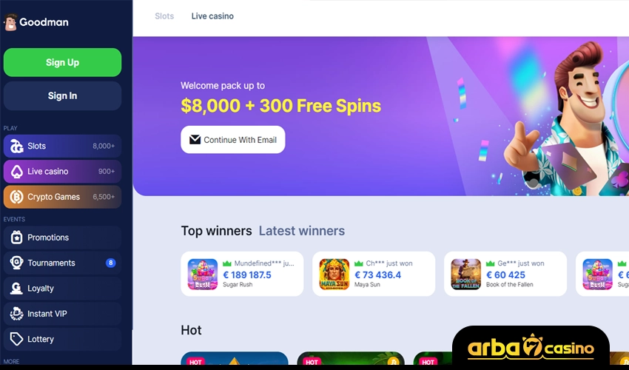Click the Goodman mascot logo icon
Viewport: 629px width, 370px height.
10,22
